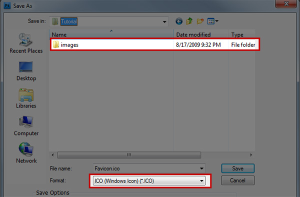Go up one folder level
Image resolution: width=300 pixels, height=197 pixels.
pyautogui.click(x=189, y=21)
